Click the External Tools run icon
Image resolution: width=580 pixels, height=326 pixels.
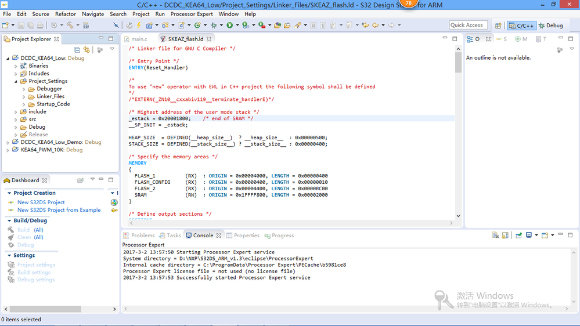(261, 25)
